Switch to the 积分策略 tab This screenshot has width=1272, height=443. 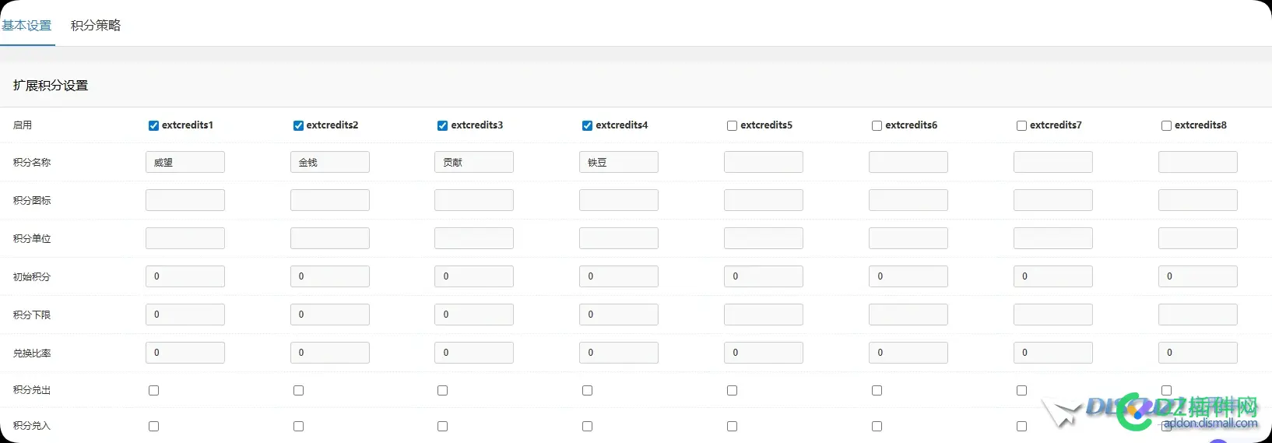[96, 26]
